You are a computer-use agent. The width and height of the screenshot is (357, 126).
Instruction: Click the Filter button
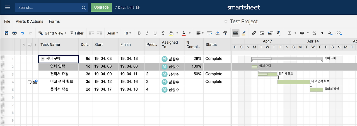pyautogui.click(x=77, y=33)
